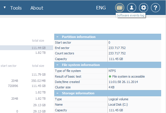Click the date value 11:01:58 26.11.2014
The image size is (166, 113).
[123, 82]
